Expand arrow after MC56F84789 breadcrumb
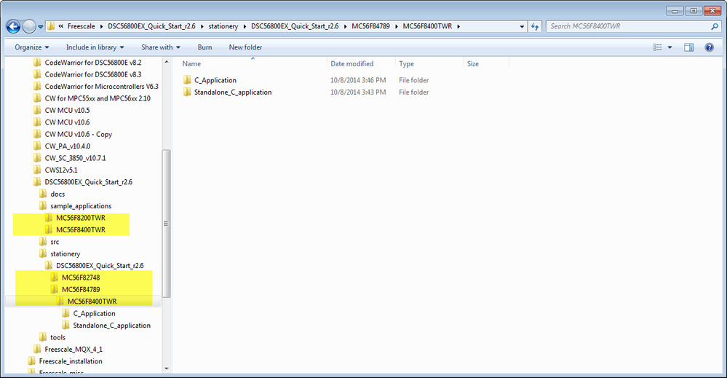The width and height of the screenshot is (727, 378). pos(397,26)
